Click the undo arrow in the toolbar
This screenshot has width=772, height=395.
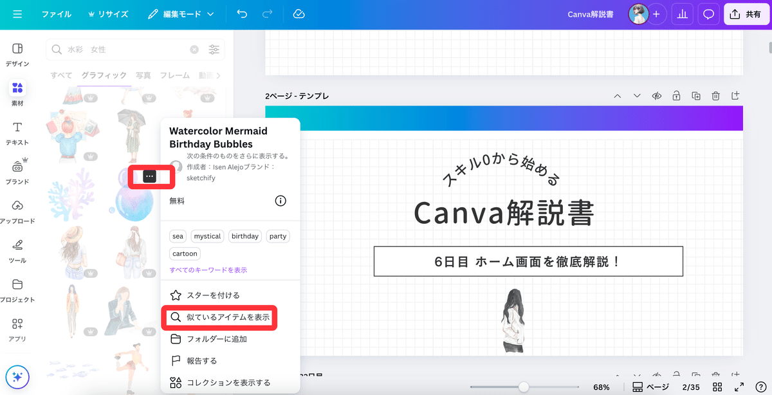241,14
